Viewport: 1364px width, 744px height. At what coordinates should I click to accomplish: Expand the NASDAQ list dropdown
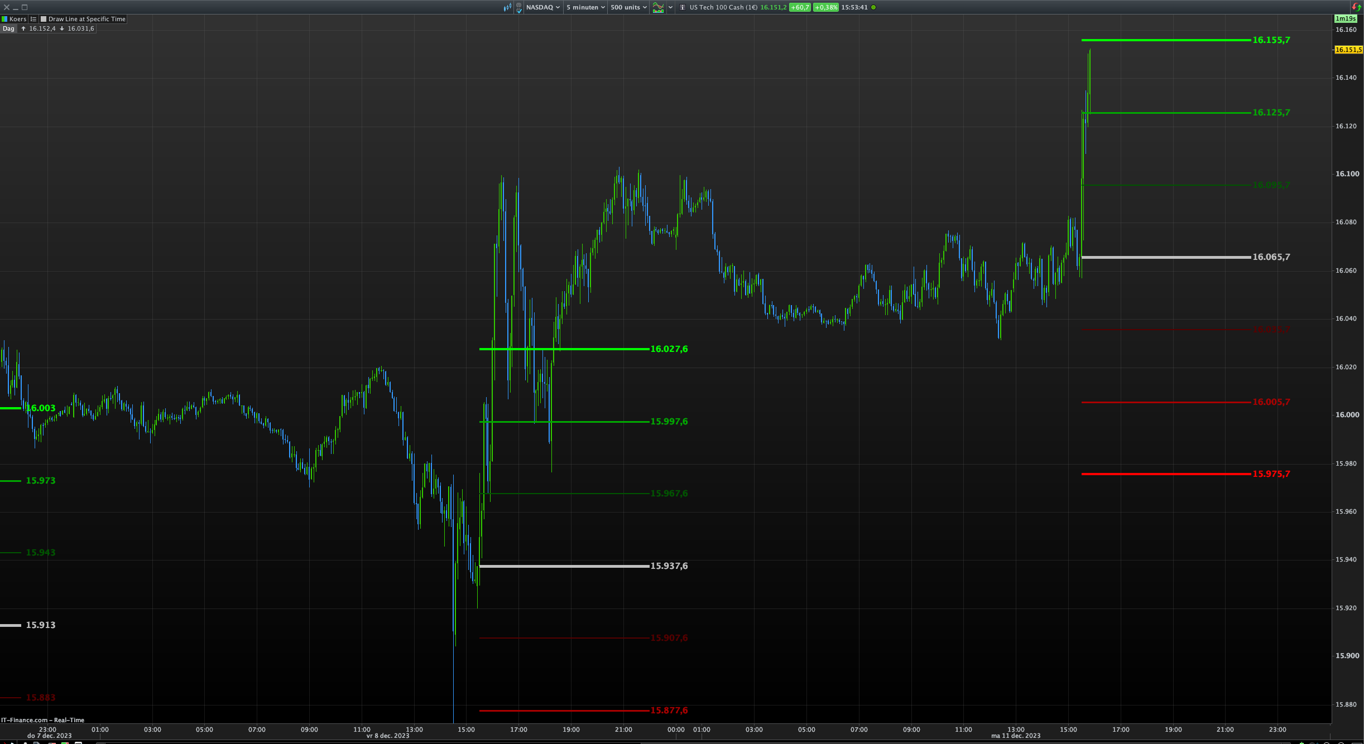pyautogui.click(x=542, y=7)
